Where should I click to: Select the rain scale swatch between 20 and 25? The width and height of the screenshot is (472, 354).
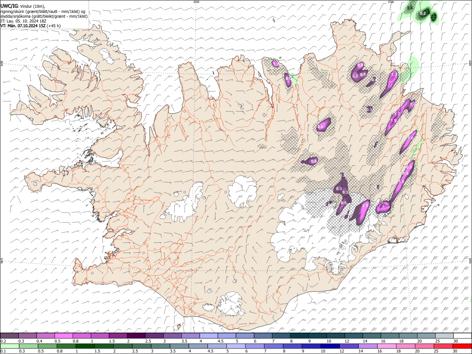[x=424, y=346]
